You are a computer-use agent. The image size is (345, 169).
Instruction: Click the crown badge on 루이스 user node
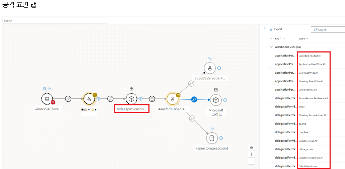[95, 95]
